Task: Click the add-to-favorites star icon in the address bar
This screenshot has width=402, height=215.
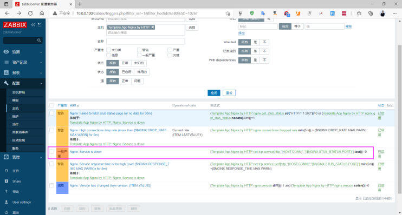Action: pyautogui.click(x=228, y=14)
